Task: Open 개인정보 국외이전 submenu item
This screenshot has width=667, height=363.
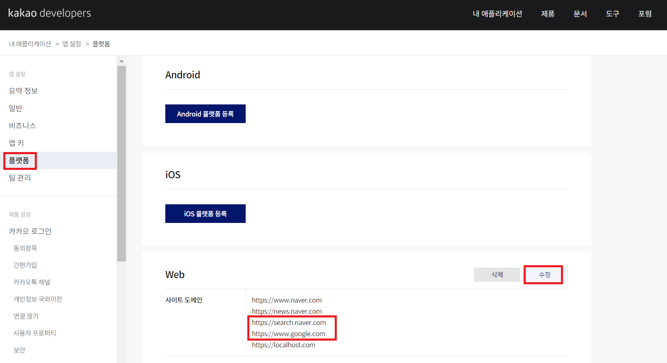Action: (x=38, y=299)
